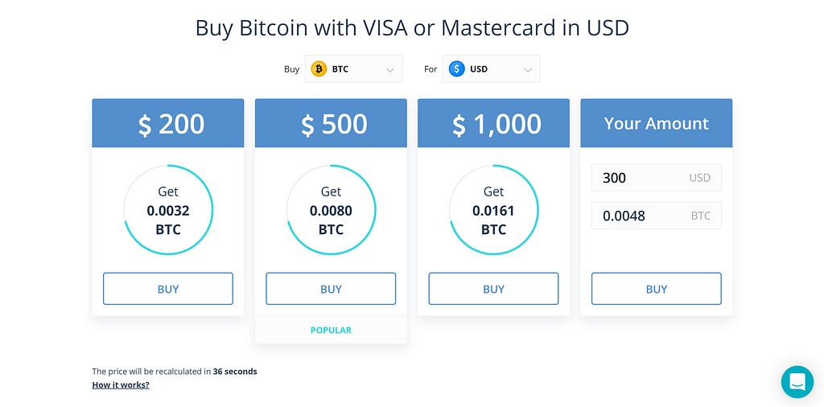The image size is (824, 407).
Task: Click the 0.0161 BTC progress circle
Action: click(493, 210)
